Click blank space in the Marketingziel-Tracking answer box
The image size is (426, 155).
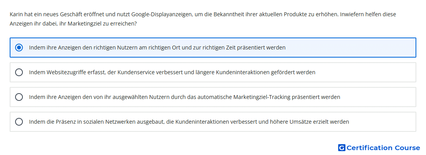[x=378, y=97]
